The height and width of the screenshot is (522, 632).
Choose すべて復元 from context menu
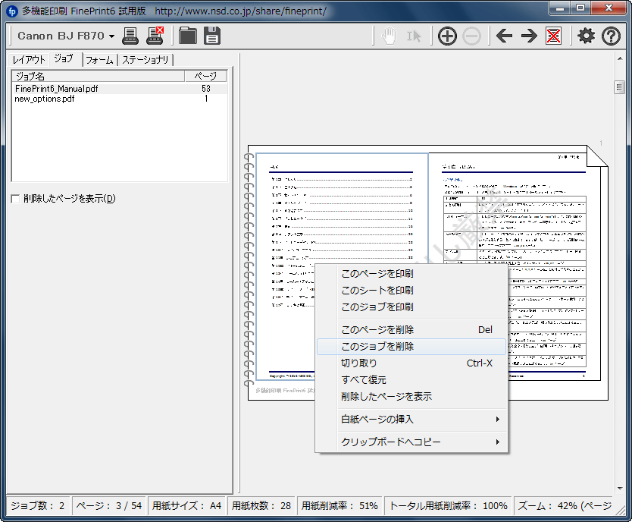click(411, 379)
